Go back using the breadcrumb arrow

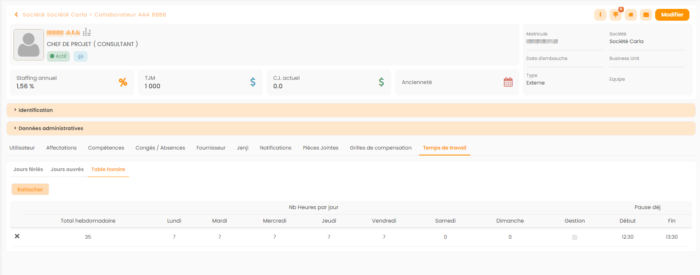pyautogui.click(x=16, y=15)
